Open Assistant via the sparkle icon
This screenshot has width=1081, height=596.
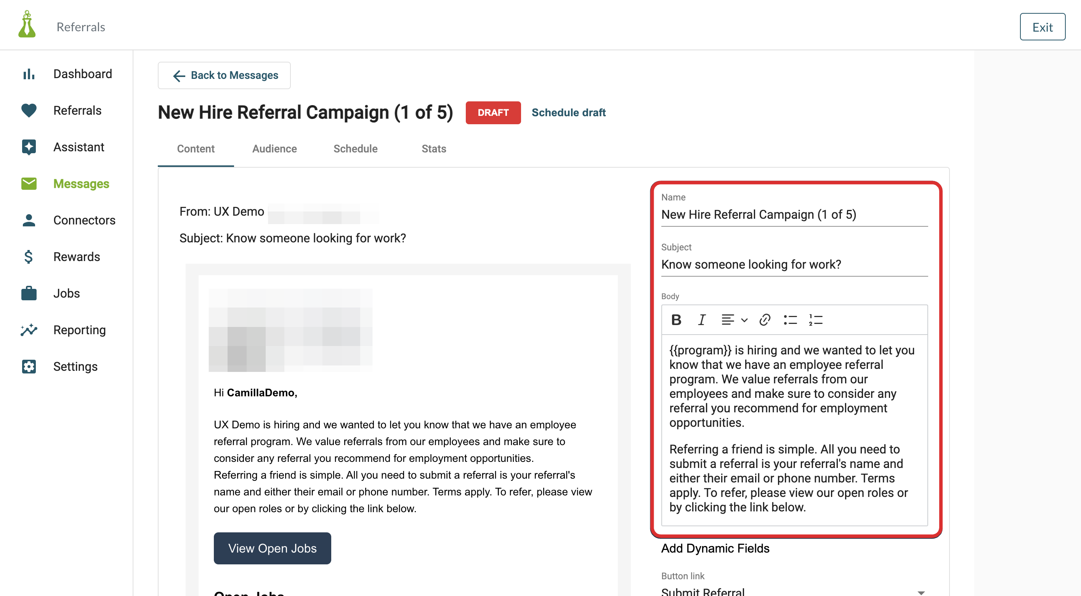coord(29,147)
